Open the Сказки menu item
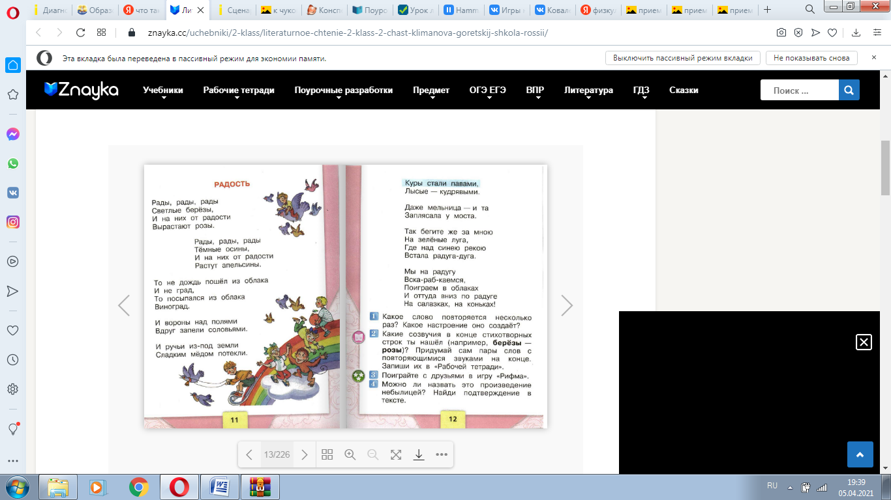 tap(684, 90)
